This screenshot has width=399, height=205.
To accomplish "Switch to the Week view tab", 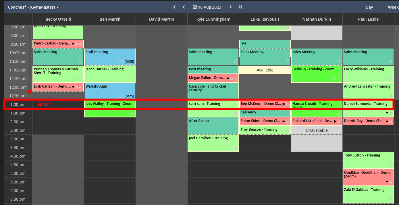I will (x=393, y=7).
